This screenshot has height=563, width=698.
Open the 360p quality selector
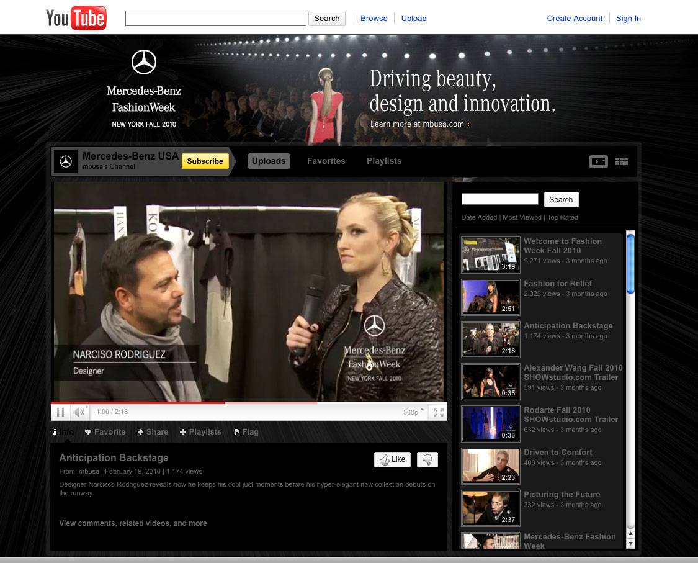click(x=413, y=412)
